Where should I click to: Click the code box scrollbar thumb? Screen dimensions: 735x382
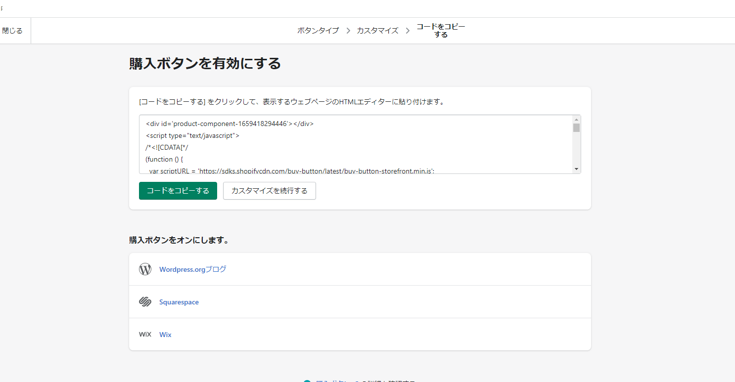click(x=576, y=128)
